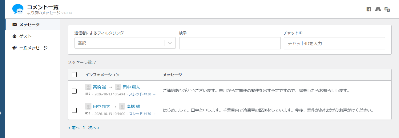
Task: Click 高橋 誠 sender avatar in message #57
Action: (x=88, y=87)
